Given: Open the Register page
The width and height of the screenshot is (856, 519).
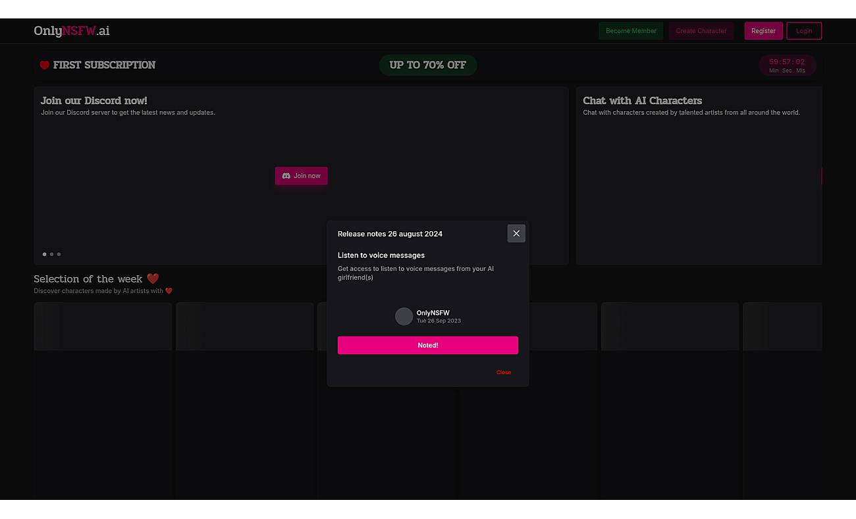Looking at the screenshot, I should click(x=764, y=31).
